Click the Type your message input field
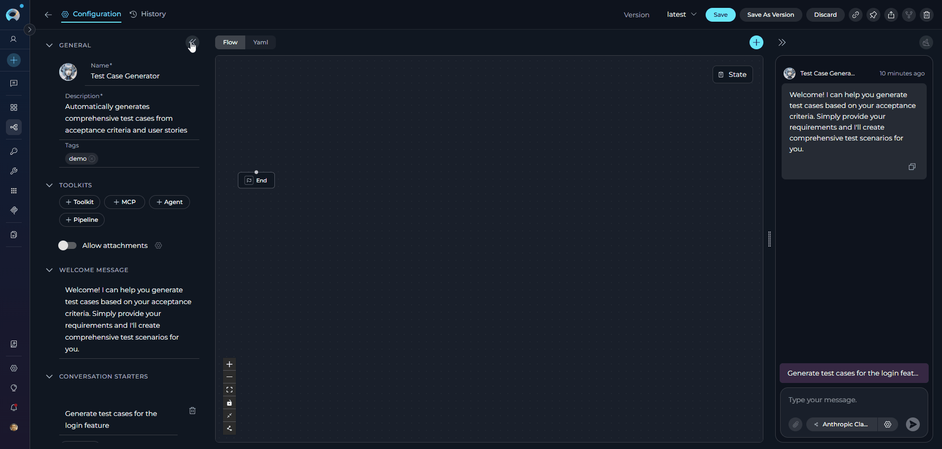Viewport: 942px width, 449px height. [854, 400]
